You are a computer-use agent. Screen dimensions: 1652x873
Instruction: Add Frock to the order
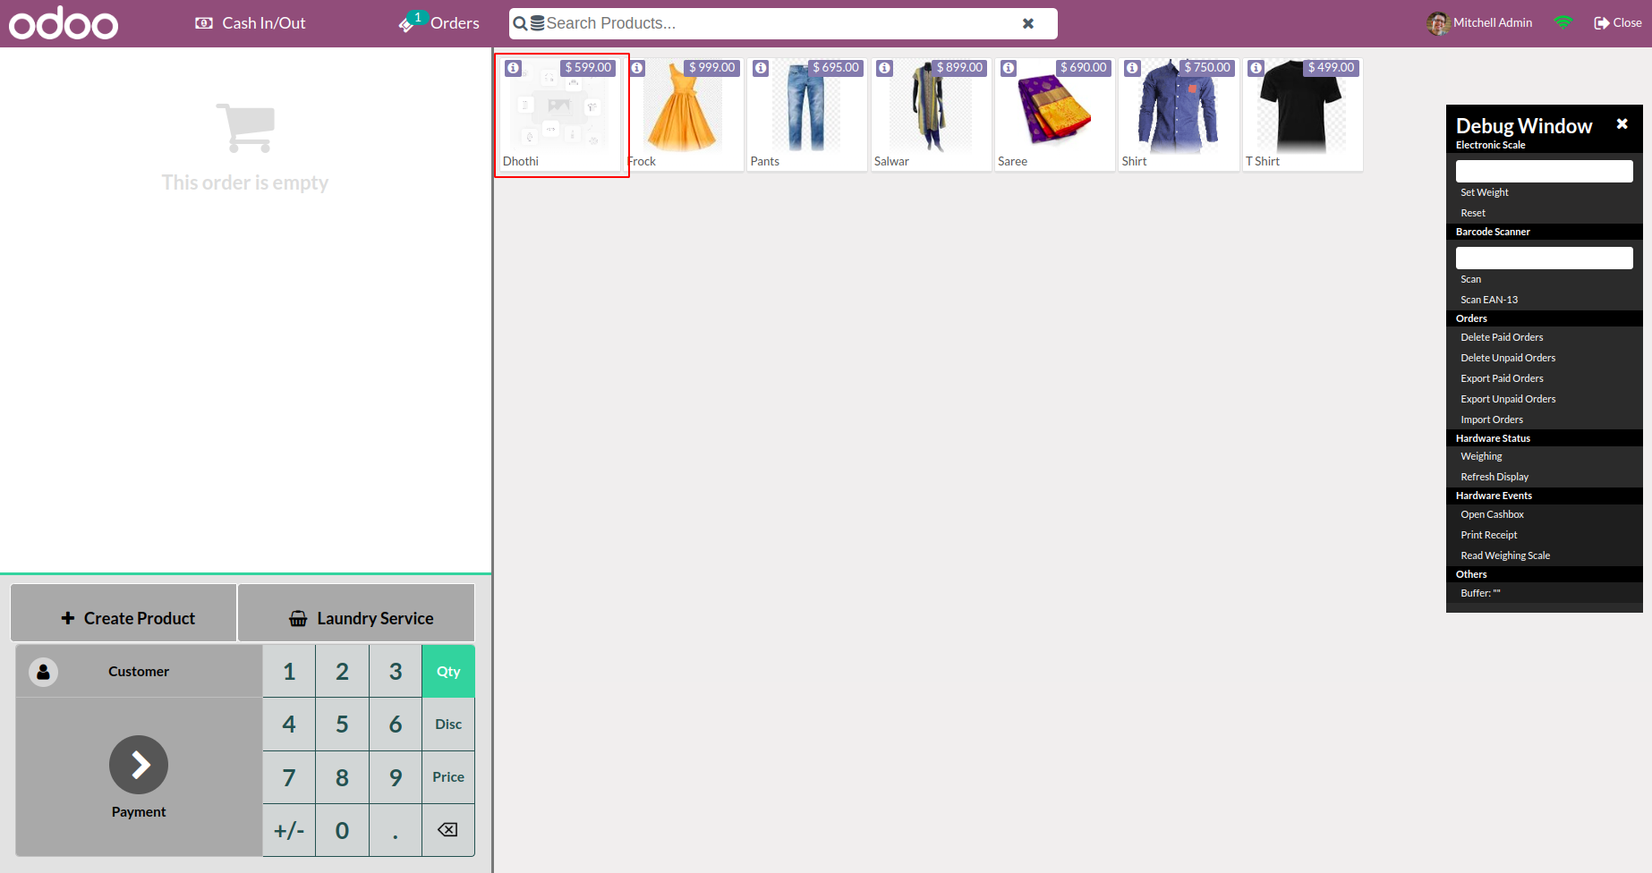coord(685,116)
